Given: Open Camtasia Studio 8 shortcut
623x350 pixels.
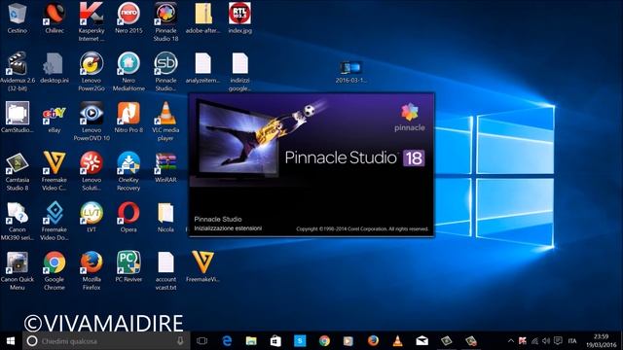Looking at the screenshot, I should click(18, 171).
